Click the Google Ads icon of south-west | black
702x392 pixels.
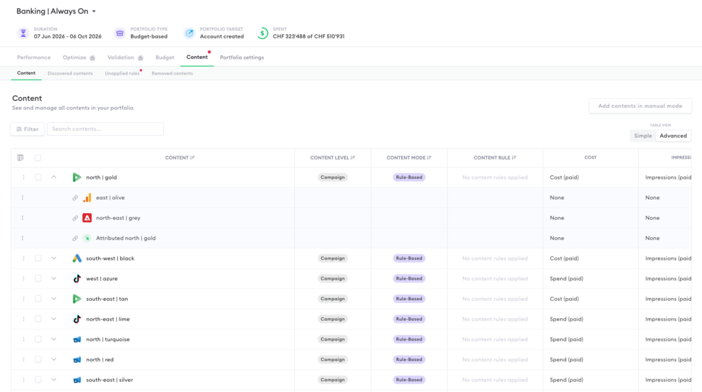click(x=77, y=258)
